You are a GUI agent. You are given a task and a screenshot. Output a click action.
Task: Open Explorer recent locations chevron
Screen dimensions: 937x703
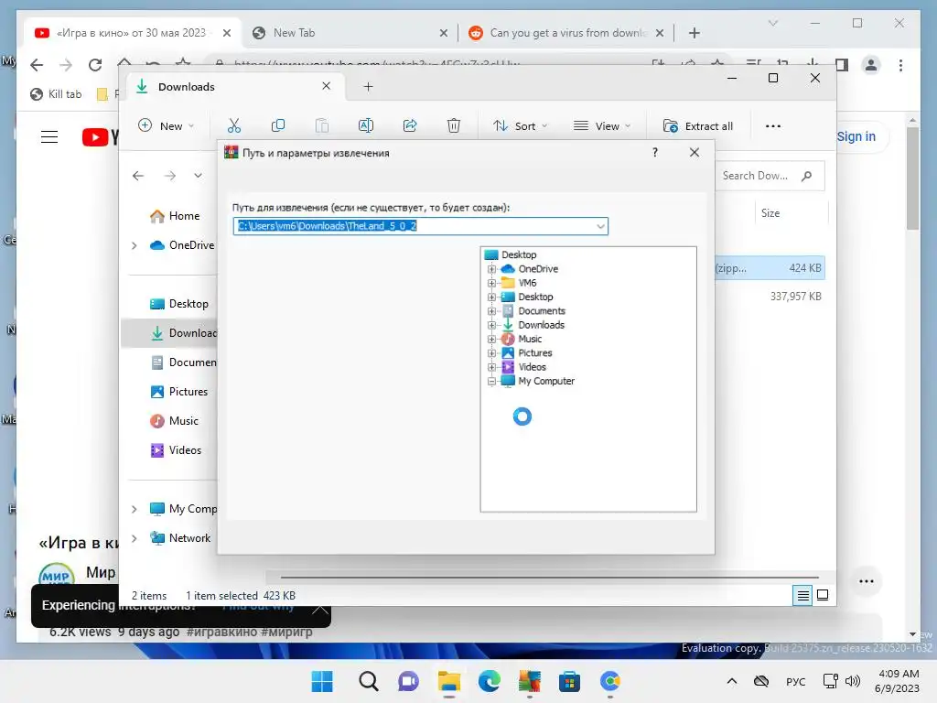198,176
